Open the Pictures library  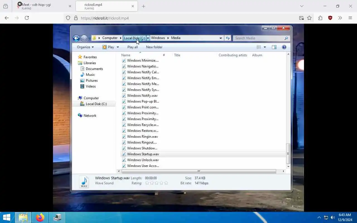tap(92, 80)
